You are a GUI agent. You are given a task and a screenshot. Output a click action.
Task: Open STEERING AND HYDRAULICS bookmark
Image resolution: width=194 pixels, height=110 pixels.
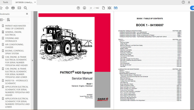[x=12, y=40]
